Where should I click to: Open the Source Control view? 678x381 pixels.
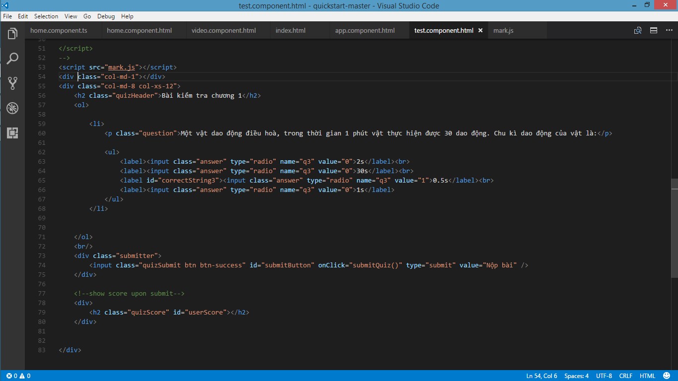(12, 83)
